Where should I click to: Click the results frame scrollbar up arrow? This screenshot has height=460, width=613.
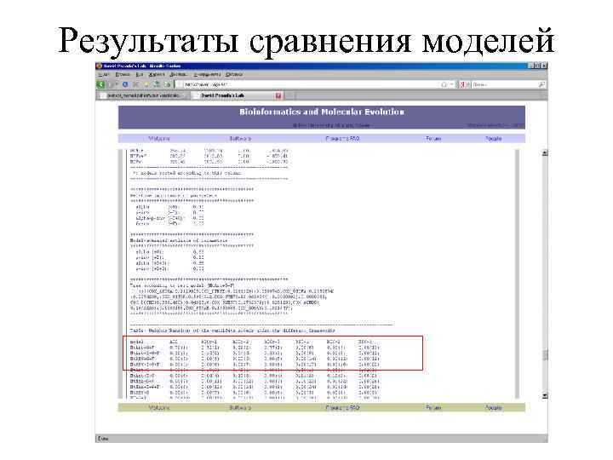[x=545, y=153]
